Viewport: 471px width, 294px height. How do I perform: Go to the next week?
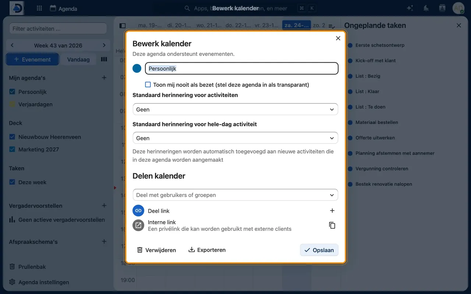(104, 45)
